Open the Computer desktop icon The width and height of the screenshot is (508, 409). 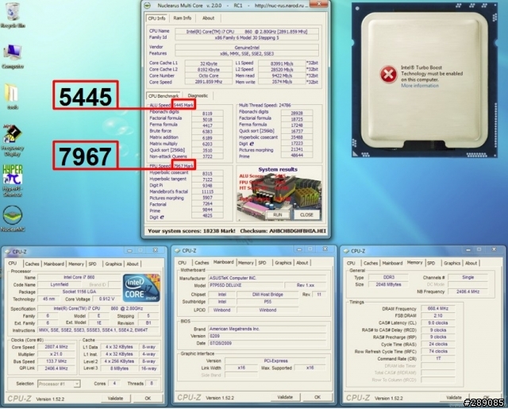[x=13, y=56]
